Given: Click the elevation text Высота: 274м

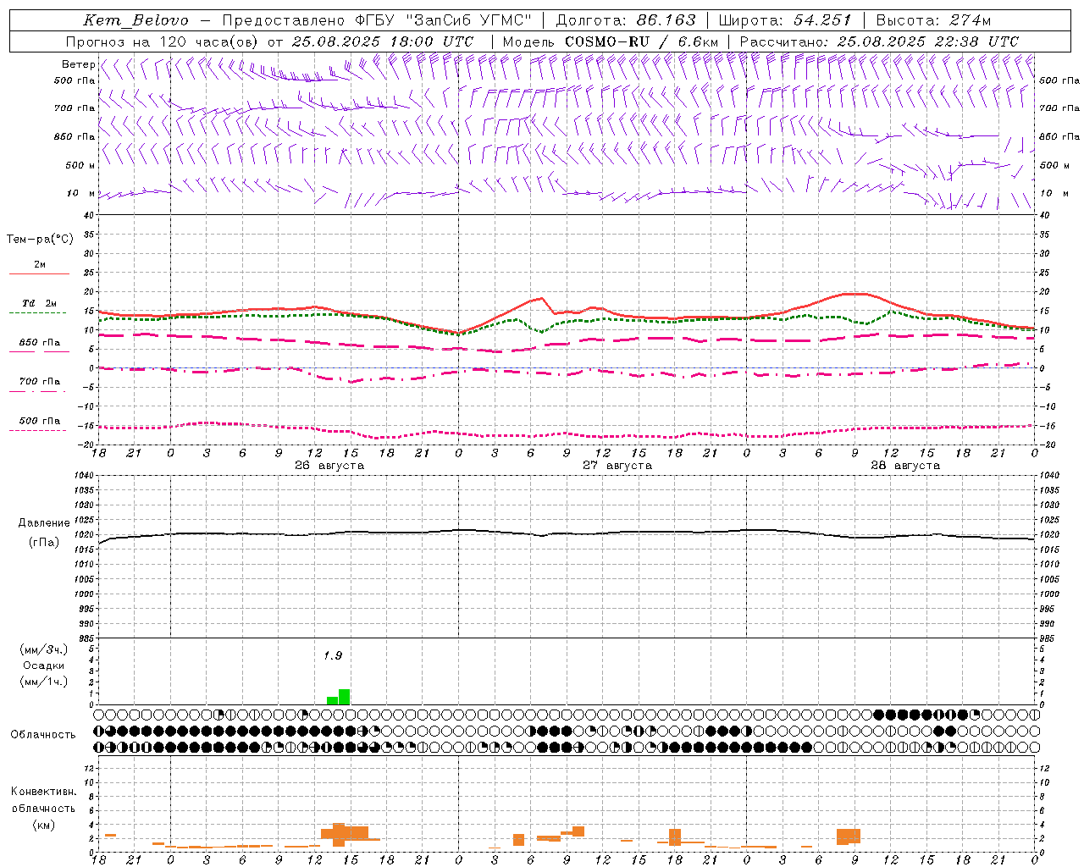Looking at the screenshot, I should tap(933, 20).
